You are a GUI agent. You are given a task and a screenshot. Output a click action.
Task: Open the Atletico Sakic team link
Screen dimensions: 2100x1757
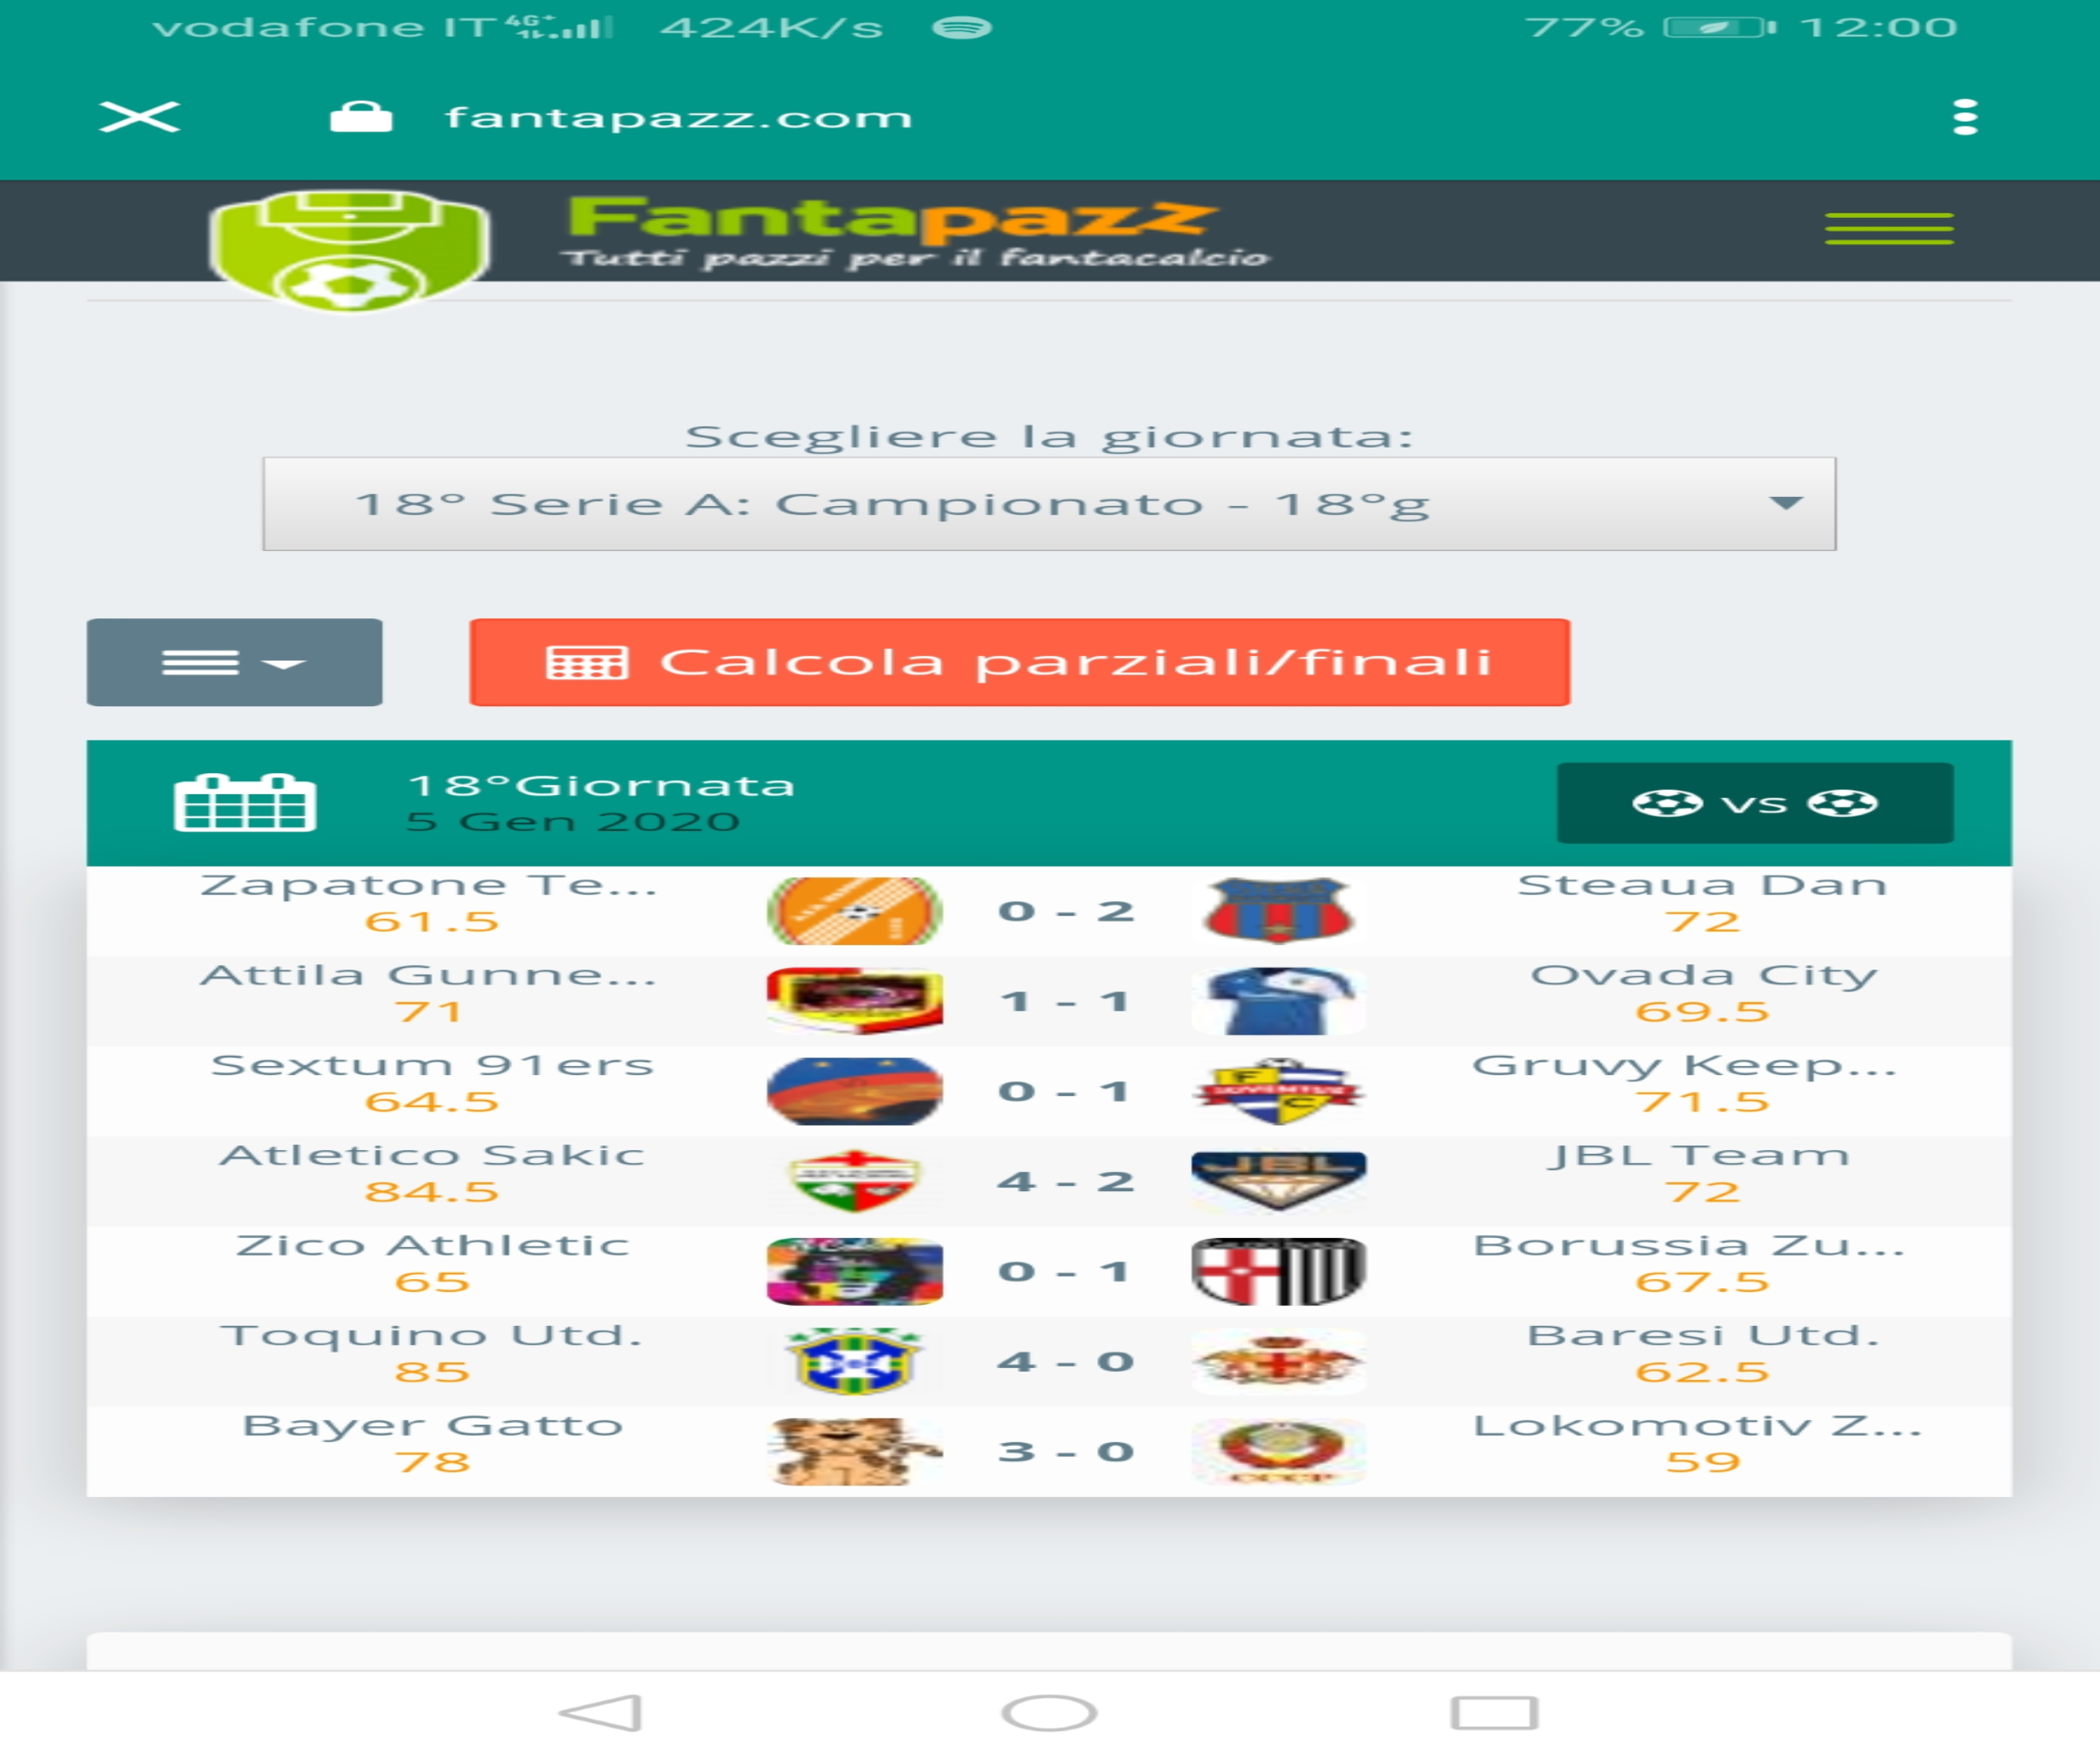432,1155
